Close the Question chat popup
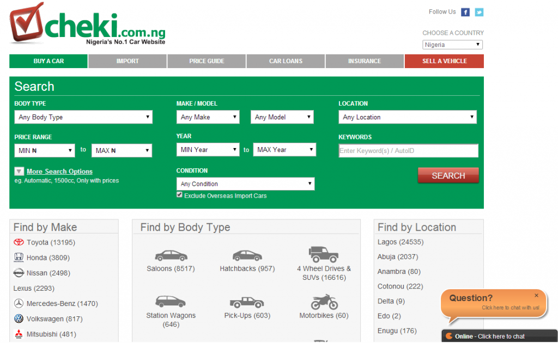Image resolution: width=558 pixels, height=343 pixels. tap(536, 296)
